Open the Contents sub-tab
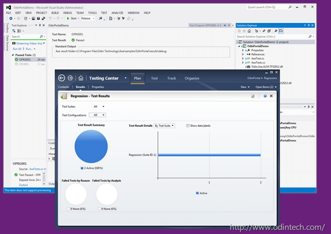Viewport: 331px width, 234px height. click(64, 87)
